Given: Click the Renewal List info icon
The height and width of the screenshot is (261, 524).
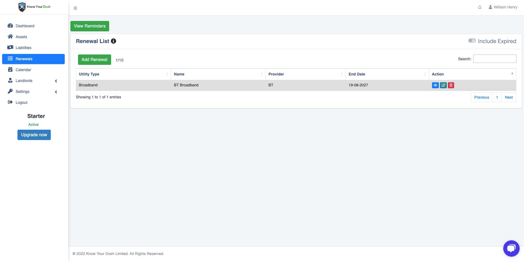Looking at the screenshot, I should (114, 41).
